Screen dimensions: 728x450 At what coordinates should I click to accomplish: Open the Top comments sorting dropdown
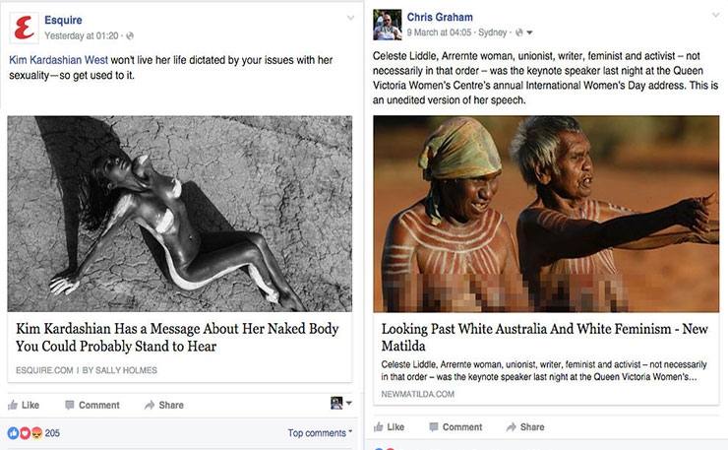(320, 433)
